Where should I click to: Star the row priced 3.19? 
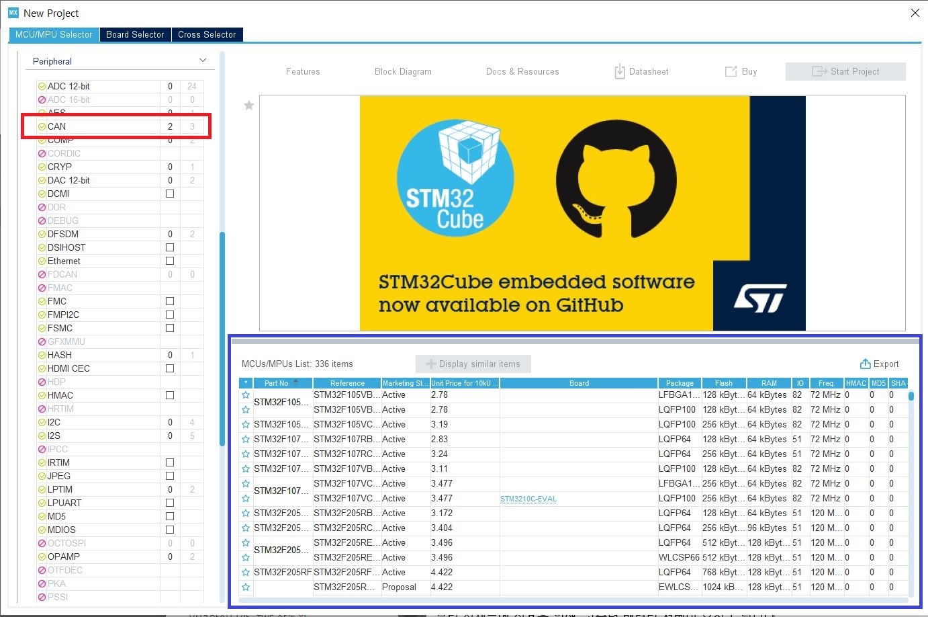pyautogui.click(x=246, y=425)
